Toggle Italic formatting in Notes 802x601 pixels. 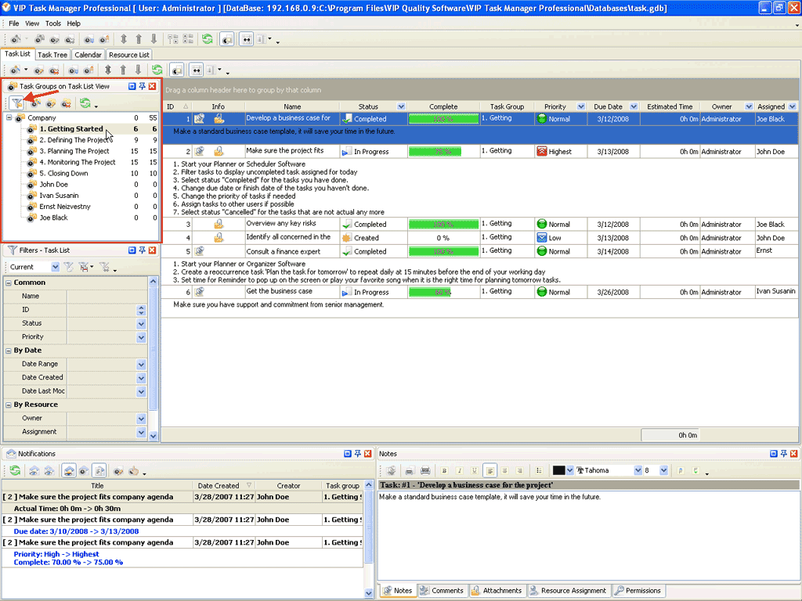click(x=459, y=470)
